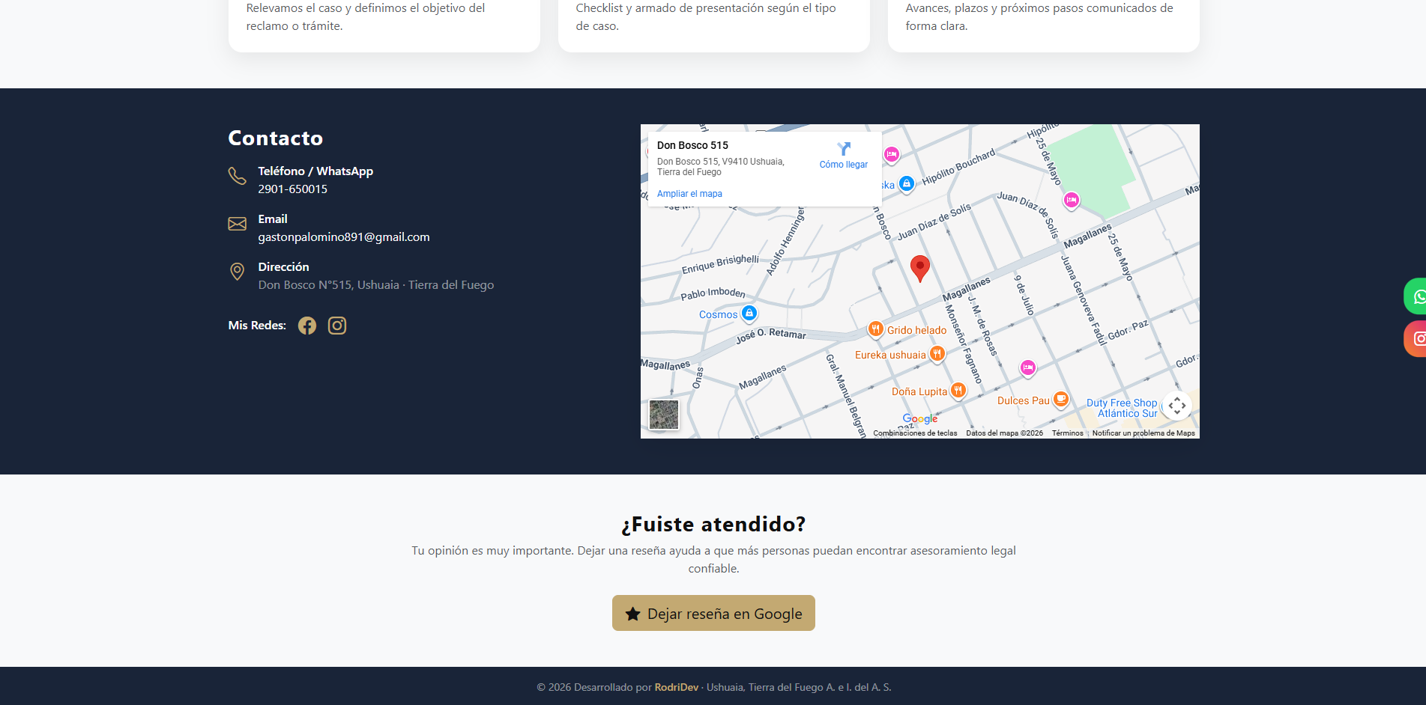Open the Instagram icon under Mis Redes

click(337, 326)
